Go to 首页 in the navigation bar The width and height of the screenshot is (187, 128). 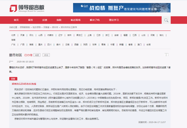[16, 20]
